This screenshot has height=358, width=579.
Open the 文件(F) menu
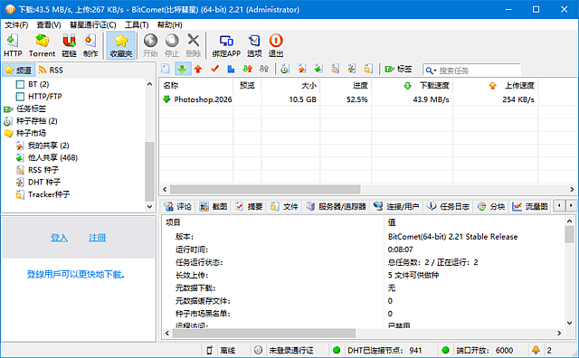point(16,24)
